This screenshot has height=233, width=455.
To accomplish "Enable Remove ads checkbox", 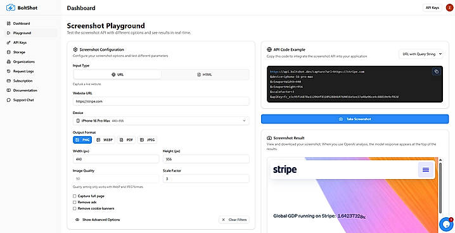I will point(75,202).
